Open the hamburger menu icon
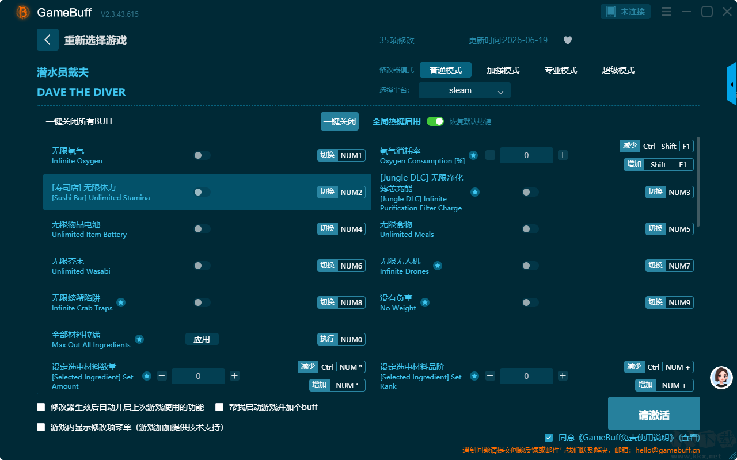 point(666,11)
